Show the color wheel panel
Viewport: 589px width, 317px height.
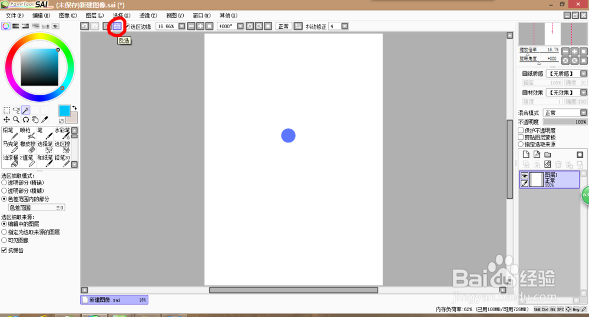click(x=6, y=26)
